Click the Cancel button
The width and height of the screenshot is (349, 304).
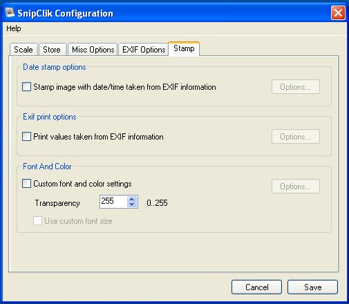[x=256, y=287]
